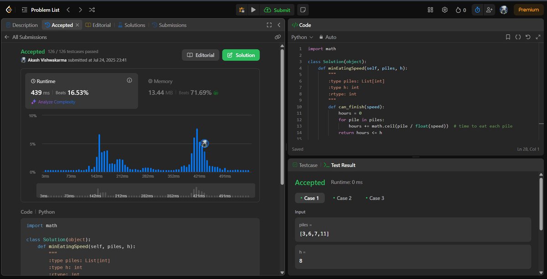Image resolution: width=547 pixels, height=279 pixels.
Task: Click the Editorial button near Accepted
Action: click(201, 55)
